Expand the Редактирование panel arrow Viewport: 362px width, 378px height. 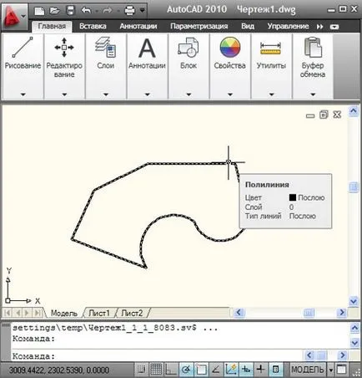pos(64,94)
